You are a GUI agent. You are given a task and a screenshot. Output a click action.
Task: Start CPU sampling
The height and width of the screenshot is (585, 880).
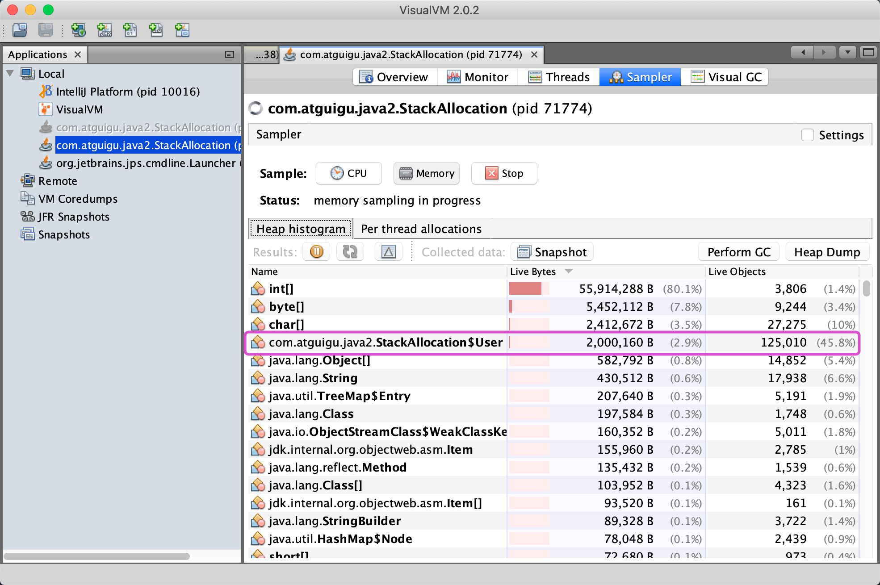tap(348, 173)
